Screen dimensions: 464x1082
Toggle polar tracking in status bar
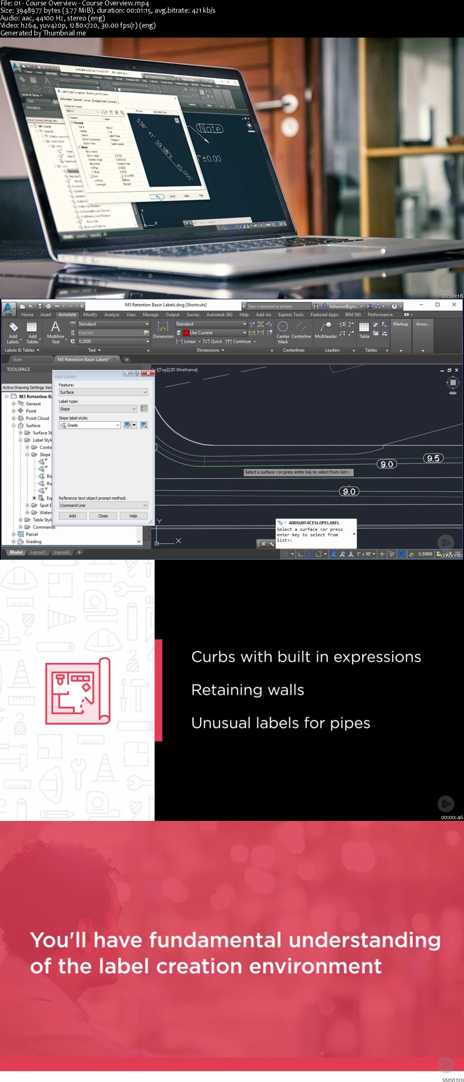[309, 554]
